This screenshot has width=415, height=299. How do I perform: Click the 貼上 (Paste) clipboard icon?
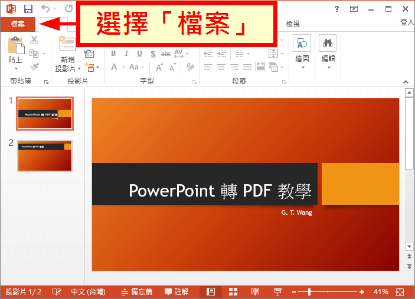[x=16, y=45]
